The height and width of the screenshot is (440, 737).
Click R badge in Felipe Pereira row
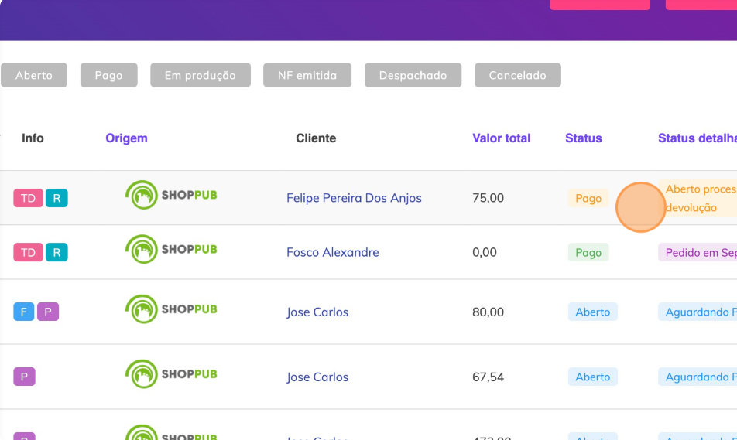[57, 198]
